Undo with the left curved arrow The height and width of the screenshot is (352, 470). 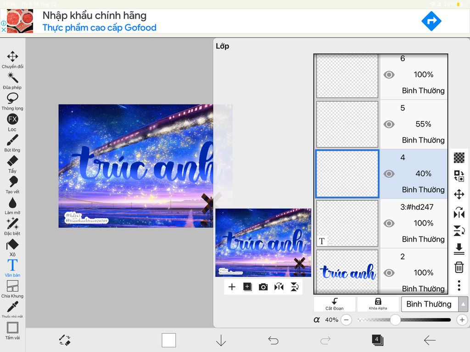[273, 341]
